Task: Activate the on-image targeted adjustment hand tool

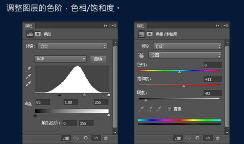Action: [141, 55]
